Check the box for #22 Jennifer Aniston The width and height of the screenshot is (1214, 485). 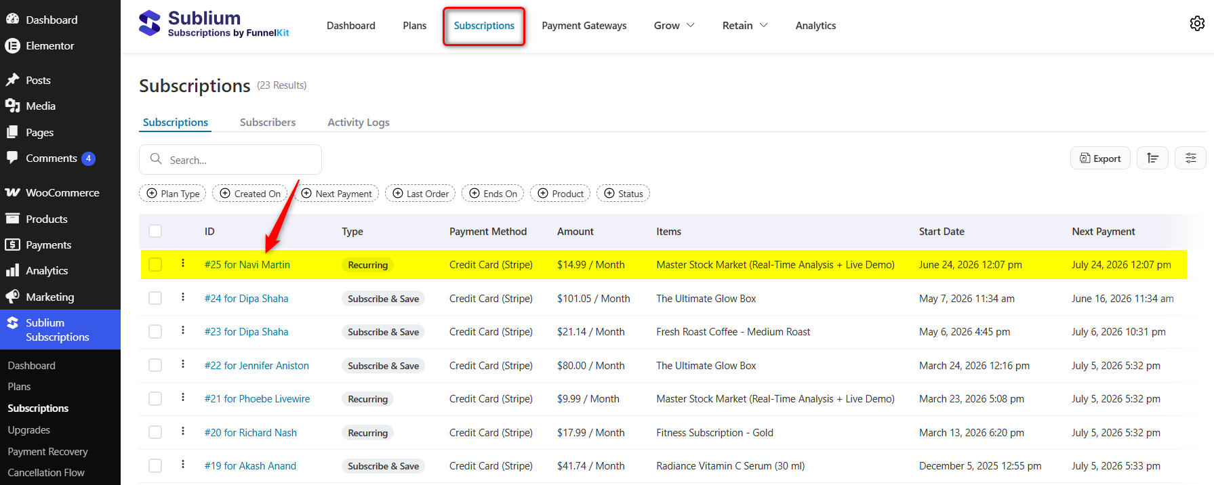(155, 365)
